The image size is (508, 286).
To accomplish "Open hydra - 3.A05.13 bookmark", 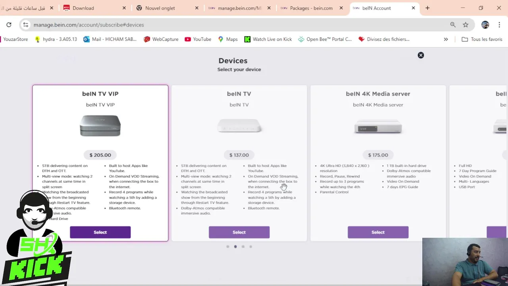I will (56, 39).
